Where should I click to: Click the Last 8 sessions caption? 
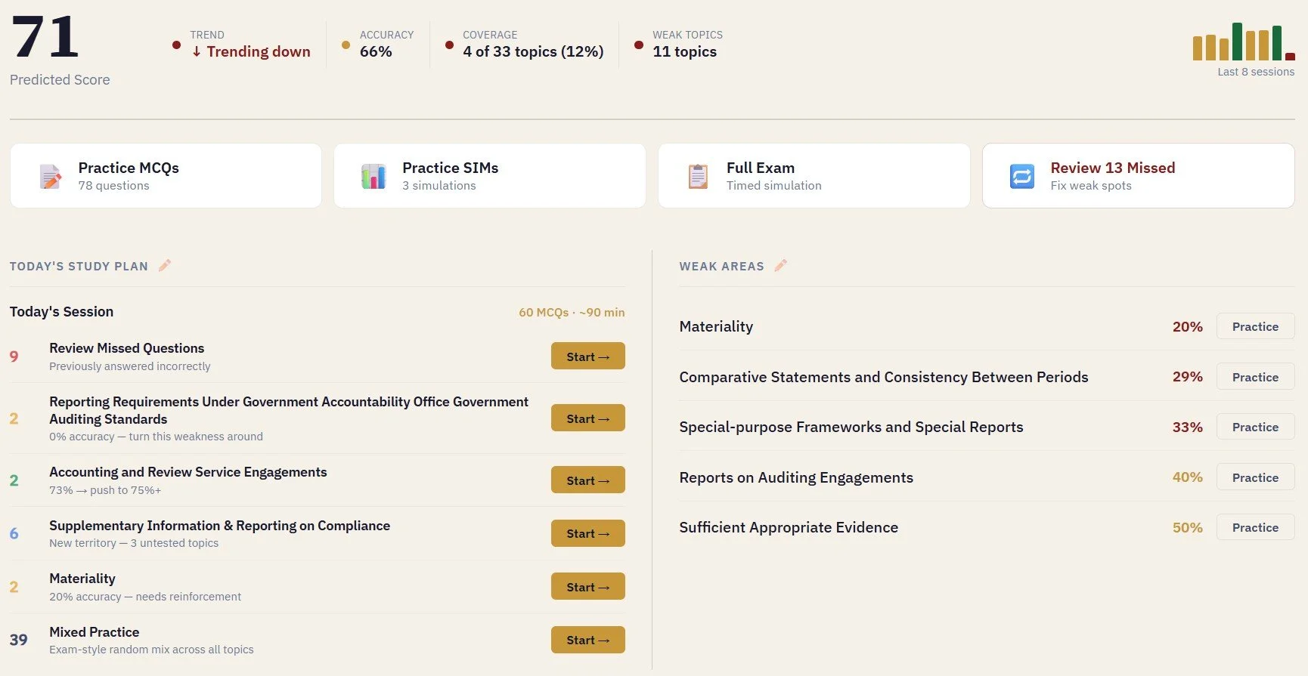tap(1256, 72)
